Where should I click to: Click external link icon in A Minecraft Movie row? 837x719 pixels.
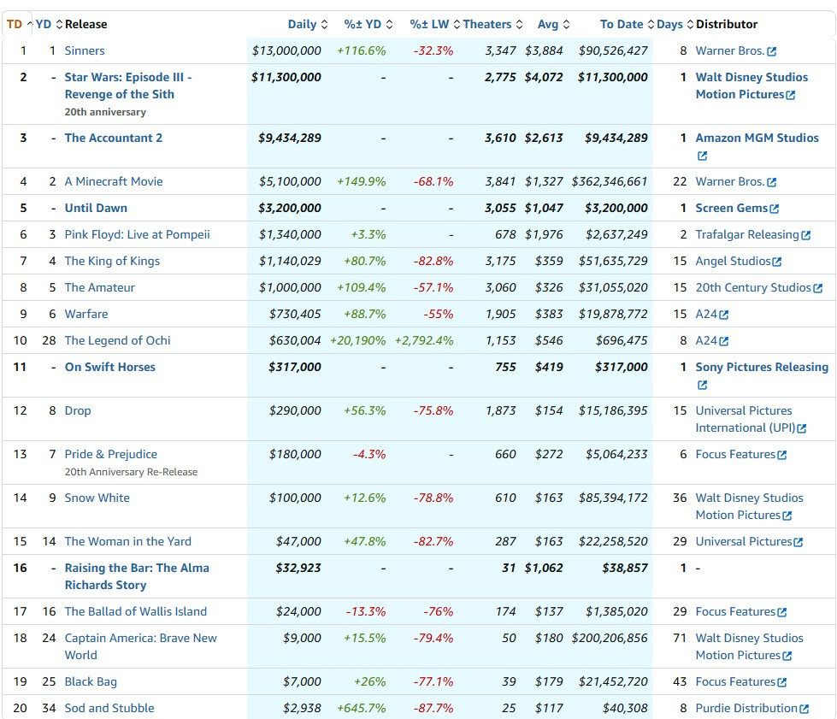(771, 183)
